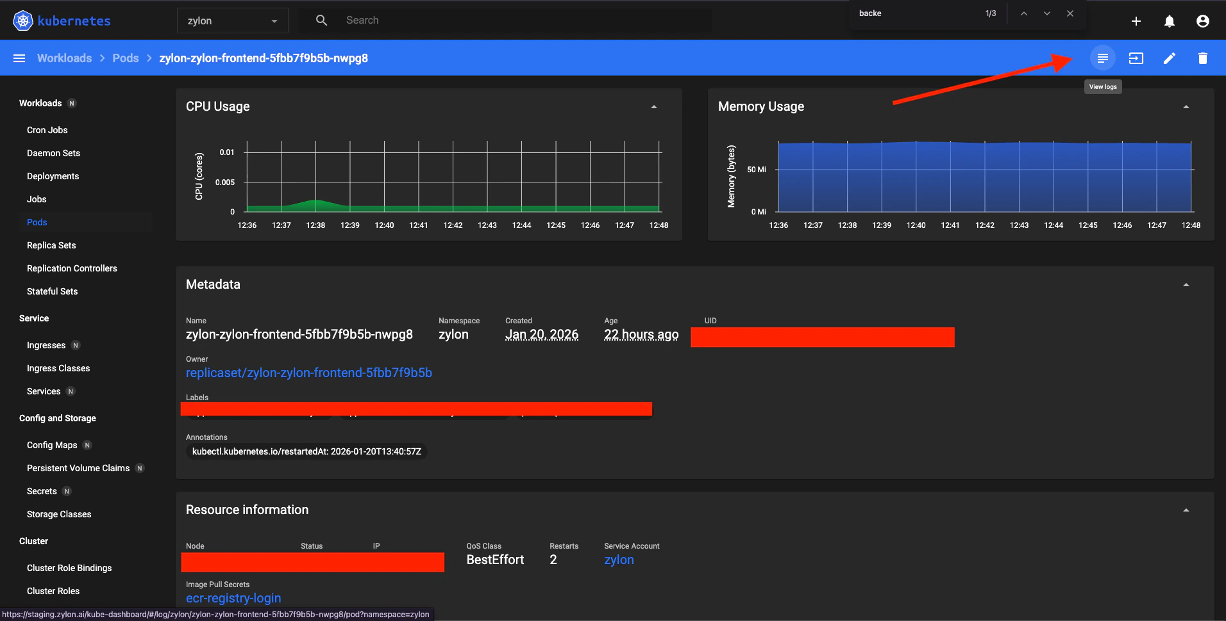Click the 1/3 find match counter

(991, 13)
